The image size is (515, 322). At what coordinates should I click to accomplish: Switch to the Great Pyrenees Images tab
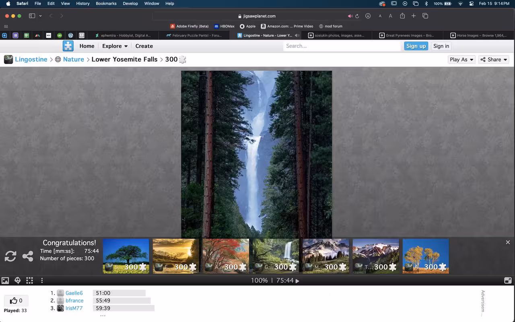(407, 35)
